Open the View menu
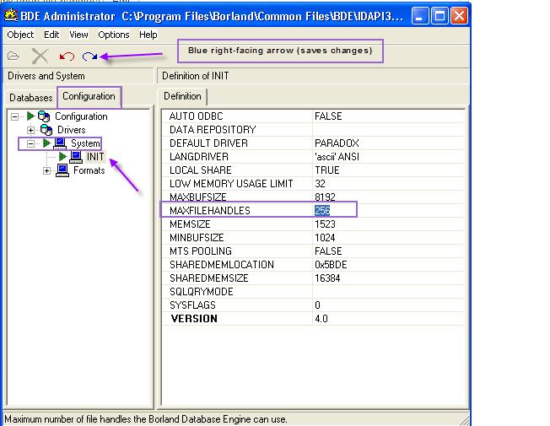 tap(78, 35)
